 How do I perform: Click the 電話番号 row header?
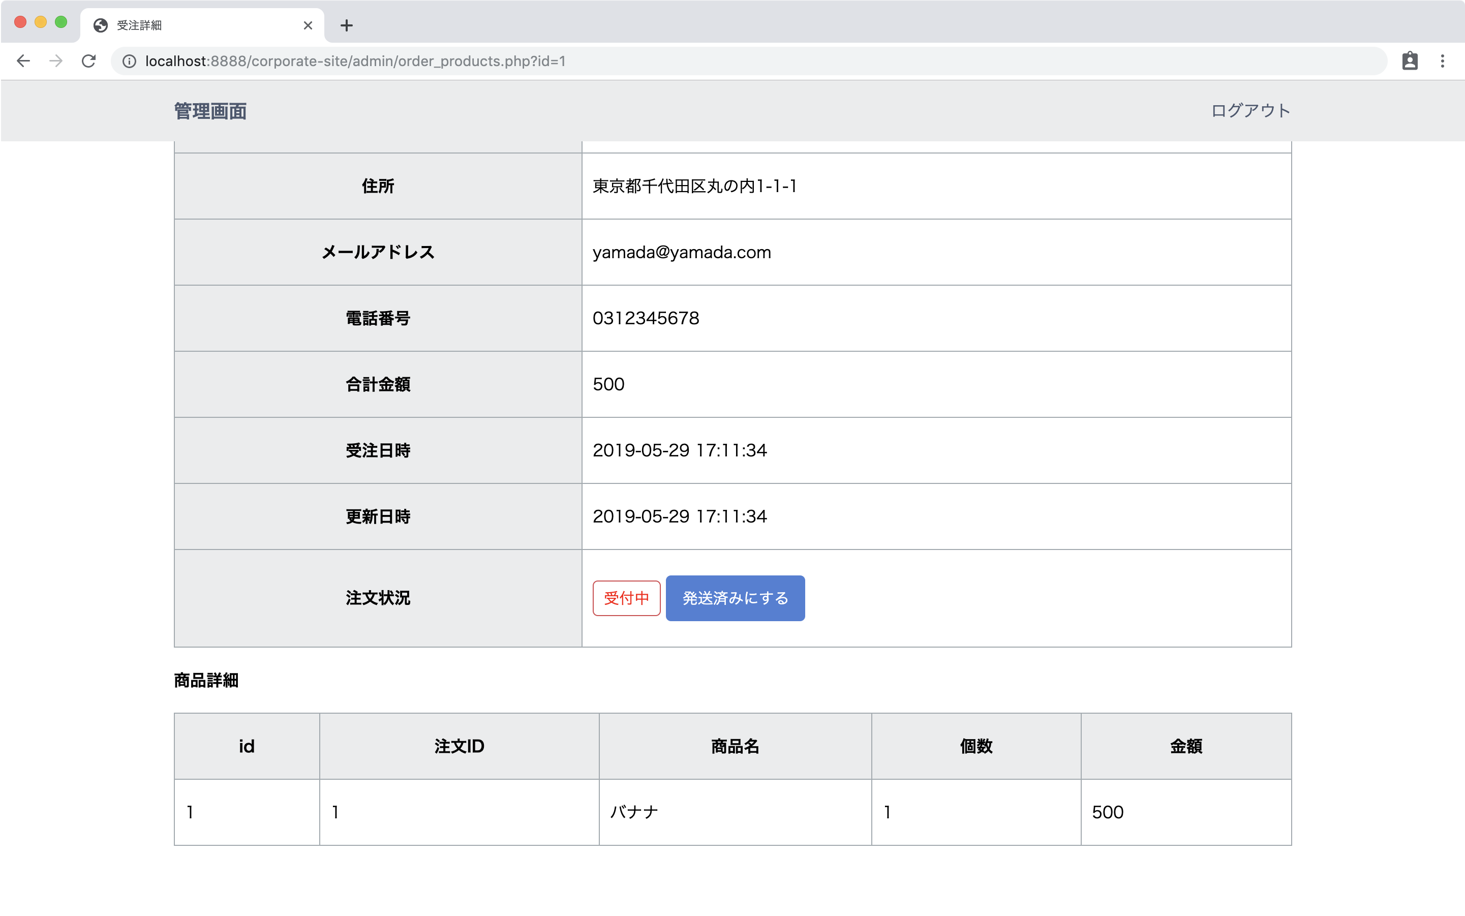point(378,318)
